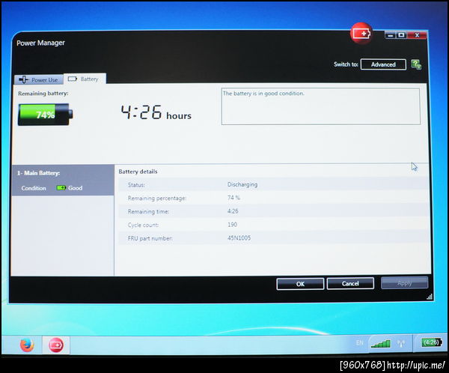This screenshot has width=449, height=373.
Task: Minimize the Power Manager window
Action: [390, 35]
